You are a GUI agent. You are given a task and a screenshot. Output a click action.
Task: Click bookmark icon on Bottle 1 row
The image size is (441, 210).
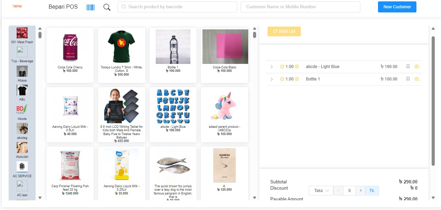click(x=408, y=79)
